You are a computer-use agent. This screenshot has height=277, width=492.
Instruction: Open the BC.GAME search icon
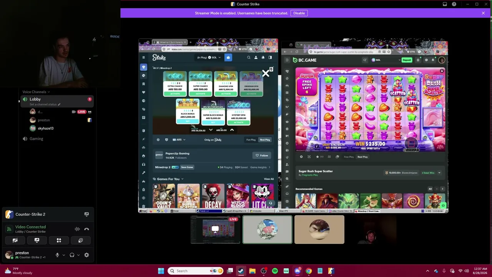tap(365, 60)
